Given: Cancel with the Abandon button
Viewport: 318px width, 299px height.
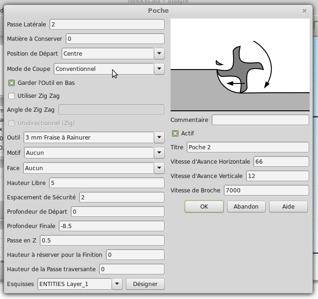Looking at the screenshot, I should tap(246, 206).
